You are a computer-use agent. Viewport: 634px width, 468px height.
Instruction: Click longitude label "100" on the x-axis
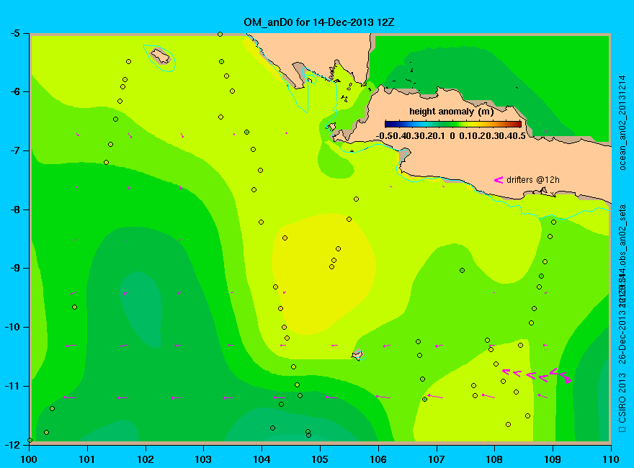click(x=29, y=459)
